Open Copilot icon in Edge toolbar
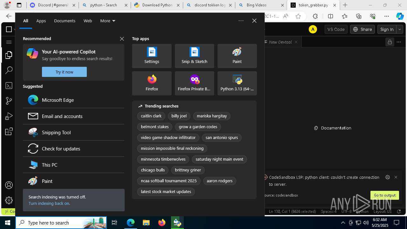The width and height of the screenshot is (407, 229). pos(400,16)
